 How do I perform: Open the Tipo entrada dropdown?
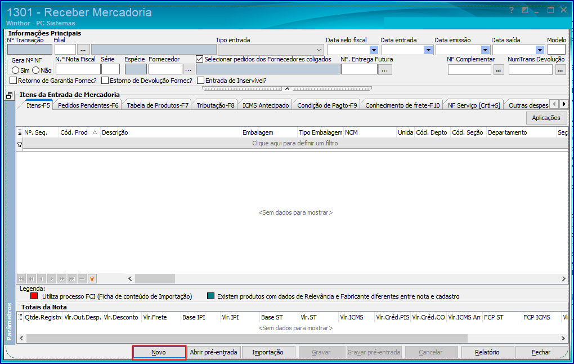319,50
